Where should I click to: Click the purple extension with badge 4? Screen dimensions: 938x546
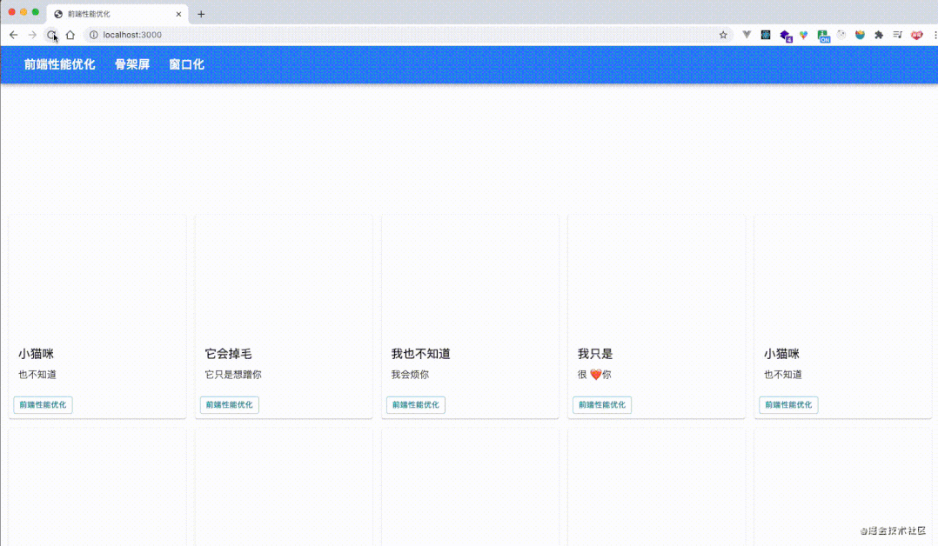786,36
